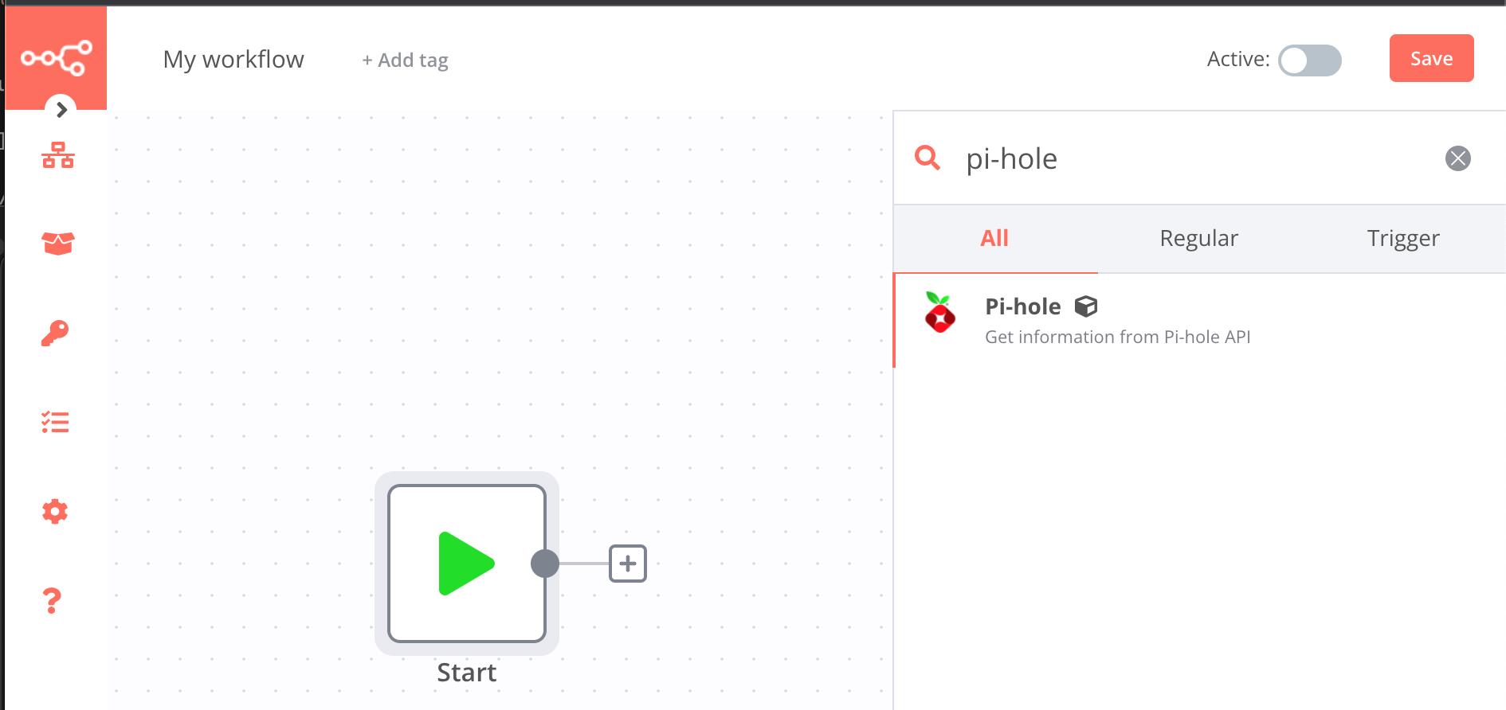The height and width of the screenshot is (710, 1506).
Task: Click the search magnifier icon in node panel
Action: coord(928,158)
